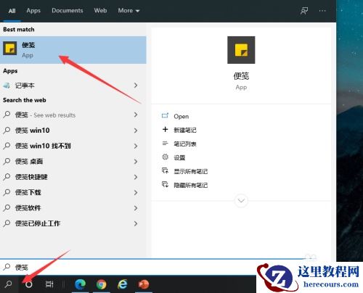Expand more actions with the down chevron
The image size is (363, 293).
(x=241, y=200)
